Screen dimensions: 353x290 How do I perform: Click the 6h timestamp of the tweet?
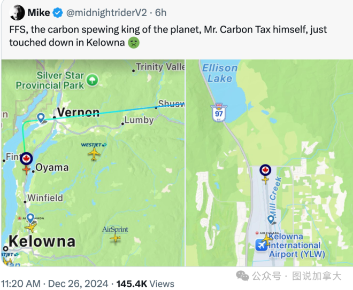161,13
